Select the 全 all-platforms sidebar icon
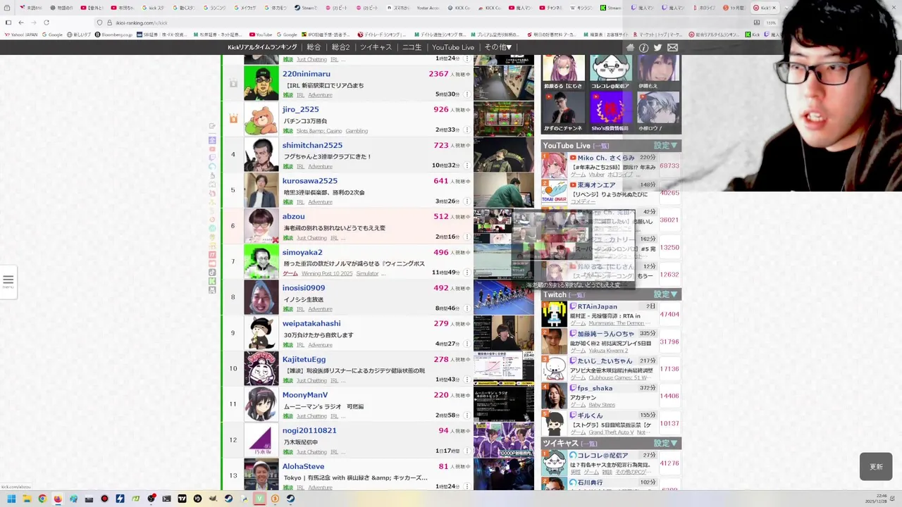 [x=212, y=140]
